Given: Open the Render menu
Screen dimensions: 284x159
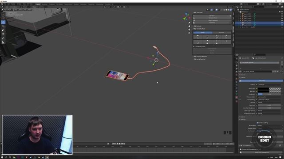Looking at the screenshot, I should point(13,4).
